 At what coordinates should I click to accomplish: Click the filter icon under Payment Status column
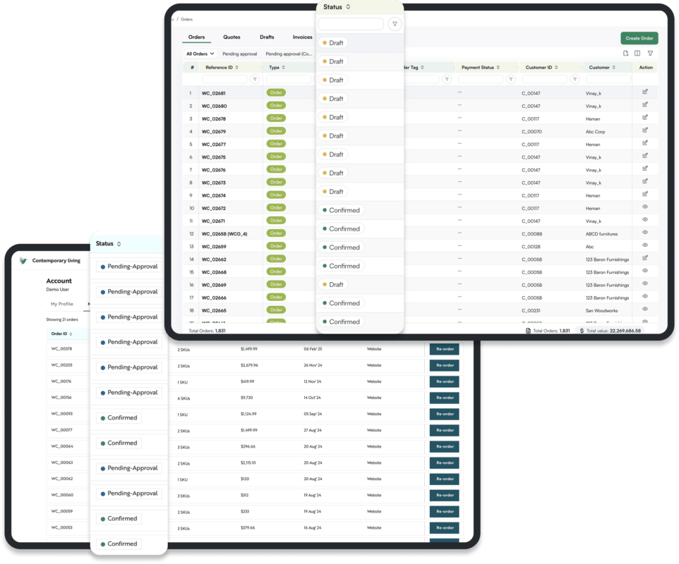tap(511, 80)
